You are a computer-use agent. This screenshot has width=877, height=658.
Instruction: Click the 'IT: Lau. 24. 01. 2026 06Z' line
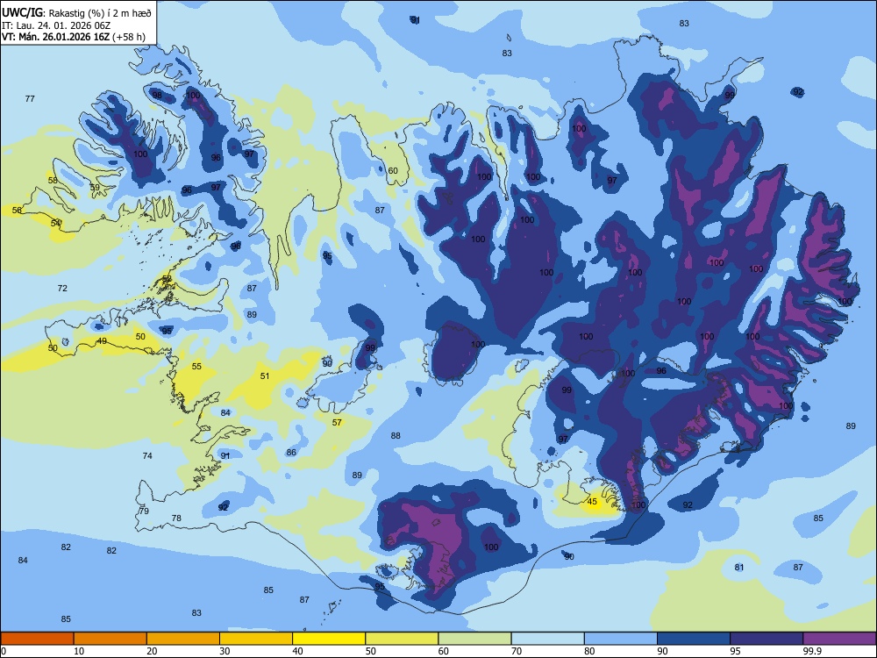click(x=54, y=25)
